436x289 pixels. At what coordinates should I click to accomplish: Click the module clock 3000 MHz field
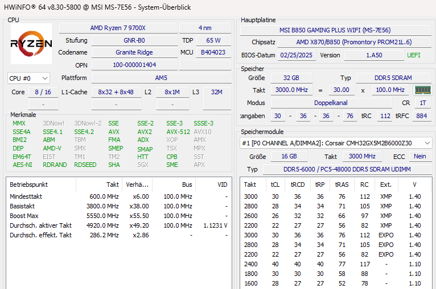(362, 157)
